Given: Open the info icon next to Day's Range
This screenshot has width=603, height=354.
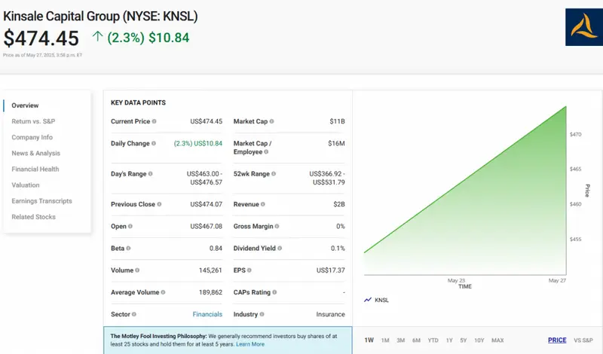Looking at the screenshot, I should 150,174.
